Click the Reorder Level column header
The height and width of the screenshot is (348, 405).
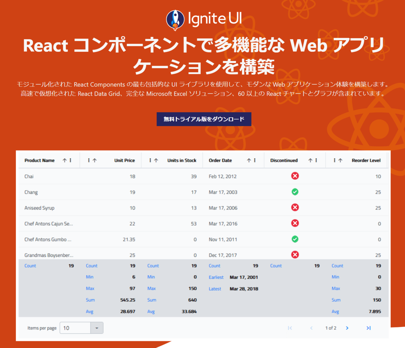click(x=366, y=160)
